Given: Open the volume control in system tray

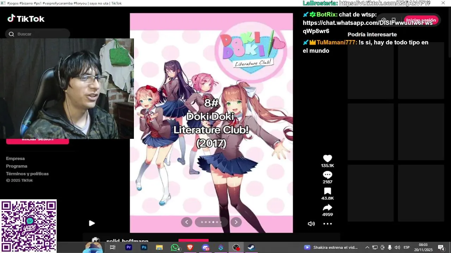Looking at the screenshot, I should 397,247.
